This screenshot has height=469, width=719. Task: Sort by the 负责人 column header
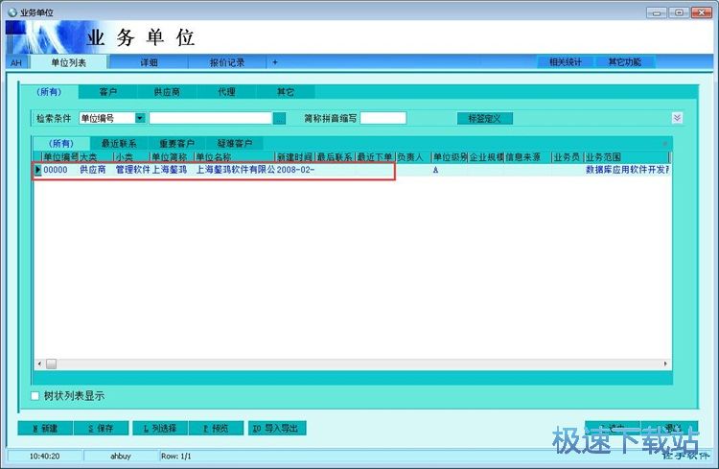(x=413, y=157)
